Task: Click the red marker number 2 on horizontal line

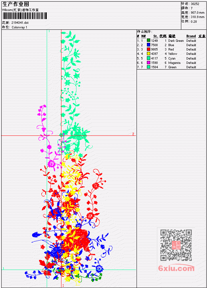Action: tap(133, 134)
